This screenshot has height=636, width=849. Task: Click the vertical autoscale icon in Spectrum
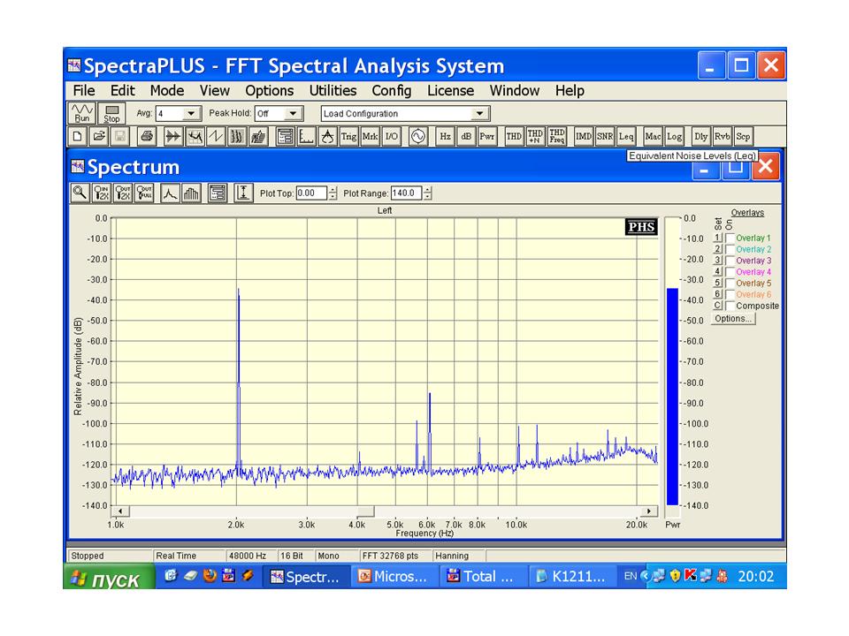244,193
